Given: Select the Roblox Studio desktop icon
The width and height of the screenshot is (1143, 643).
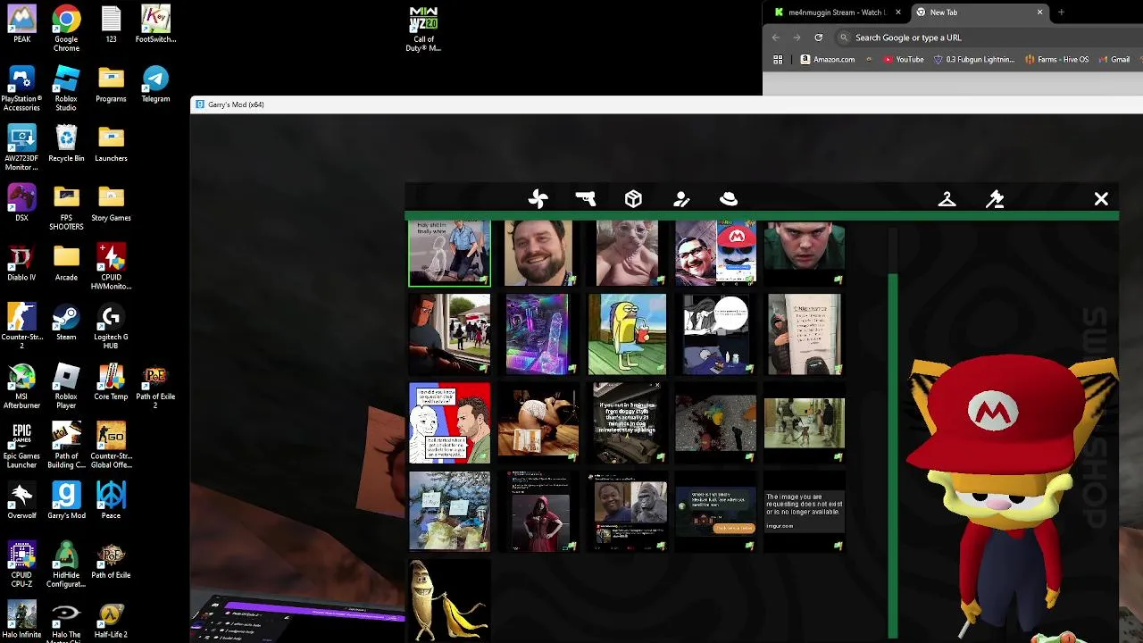Looking at the screenshot, I should 66,88.
